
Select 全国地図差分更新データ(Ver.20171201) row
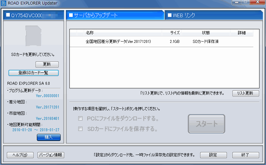pyautogui.click(x=161, y=42)
